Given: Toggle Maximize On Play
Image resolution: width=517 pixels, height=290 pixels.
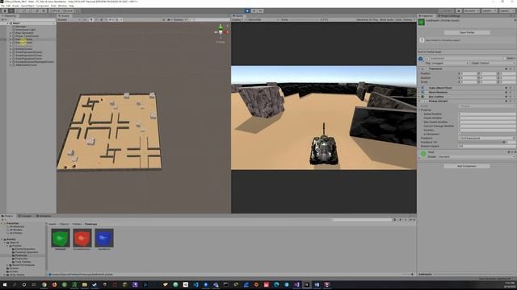Looking at the screenshot, I should tap(368, 19).
